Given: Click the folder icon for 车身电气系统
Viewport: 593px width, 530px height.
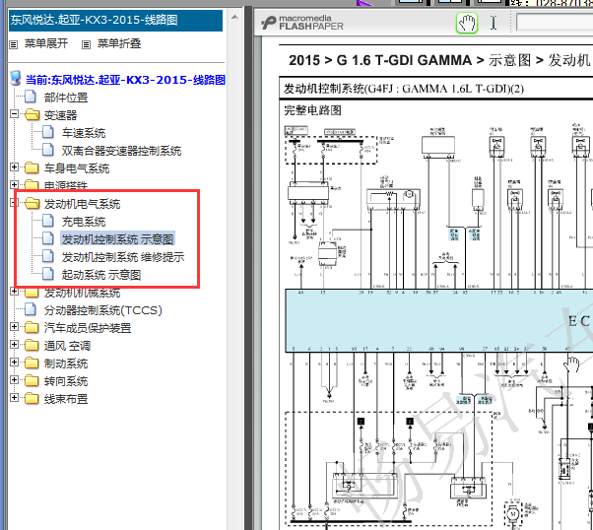Looking at the screenshot, I should click(33, 167).
